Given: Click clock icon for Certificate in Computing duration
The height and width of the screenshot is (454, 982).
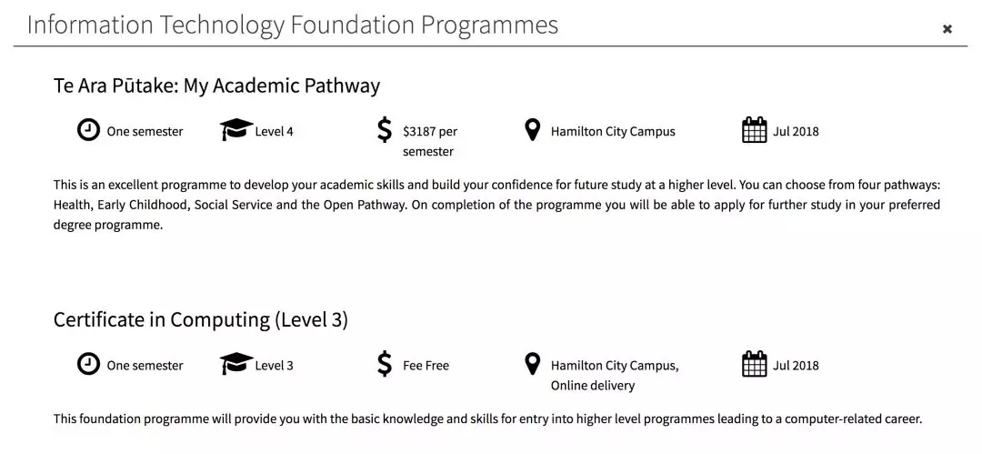Looking at the screenshot, I should coord(88,364).
